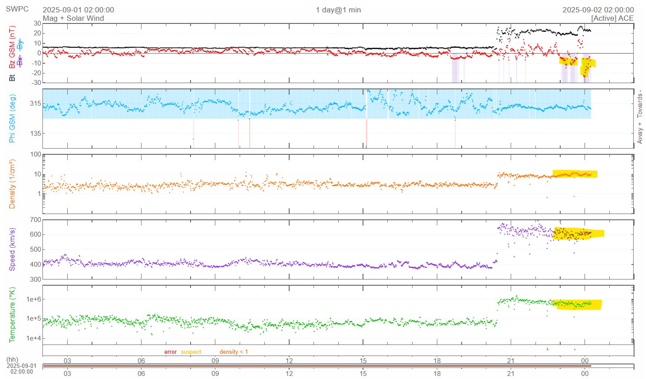Click the 300 tick on the Speed axis

(35, 279)
